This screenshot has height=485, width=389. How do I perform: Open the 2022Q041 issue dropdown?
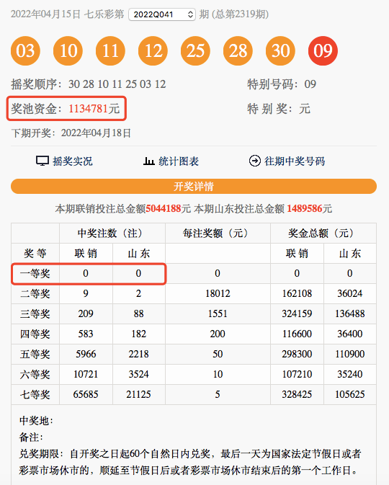tap(162, 14)
